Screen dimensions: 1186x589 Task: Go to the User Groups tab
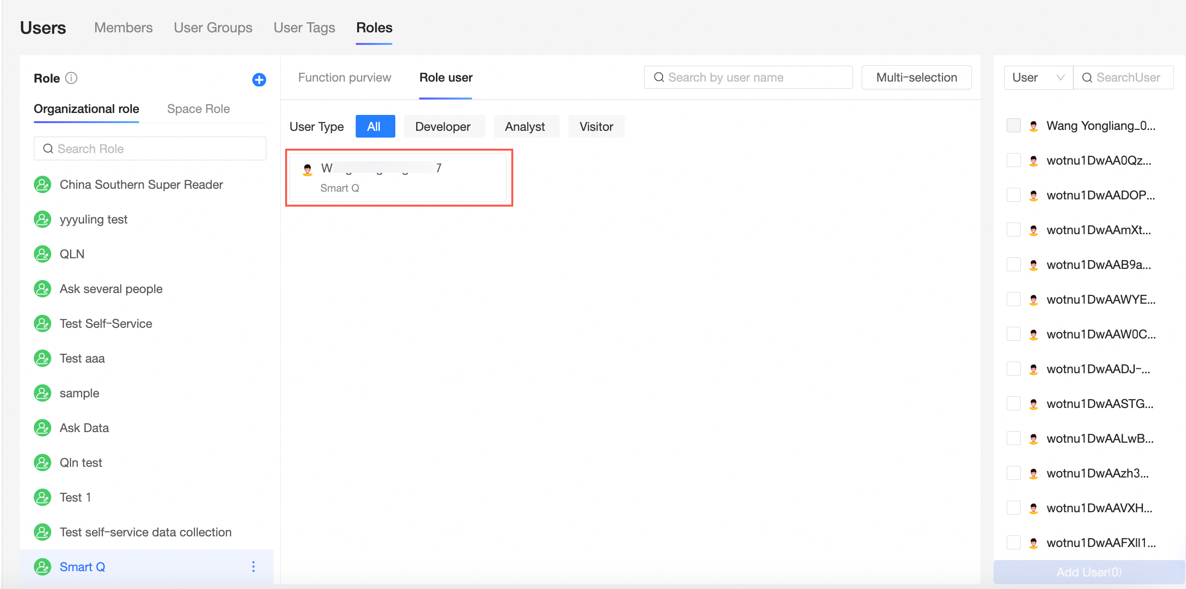213,28
